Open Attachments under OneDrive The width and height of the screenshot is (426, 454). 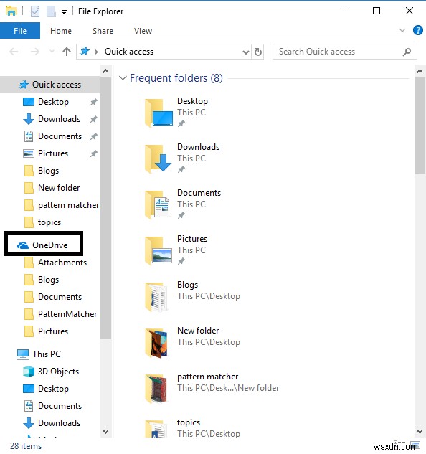tap(62, 263)
